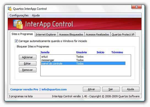Image resolution: width=150 pixels, height=107 pixels.
Task: Click the Início column header
Action: point(100,52)
